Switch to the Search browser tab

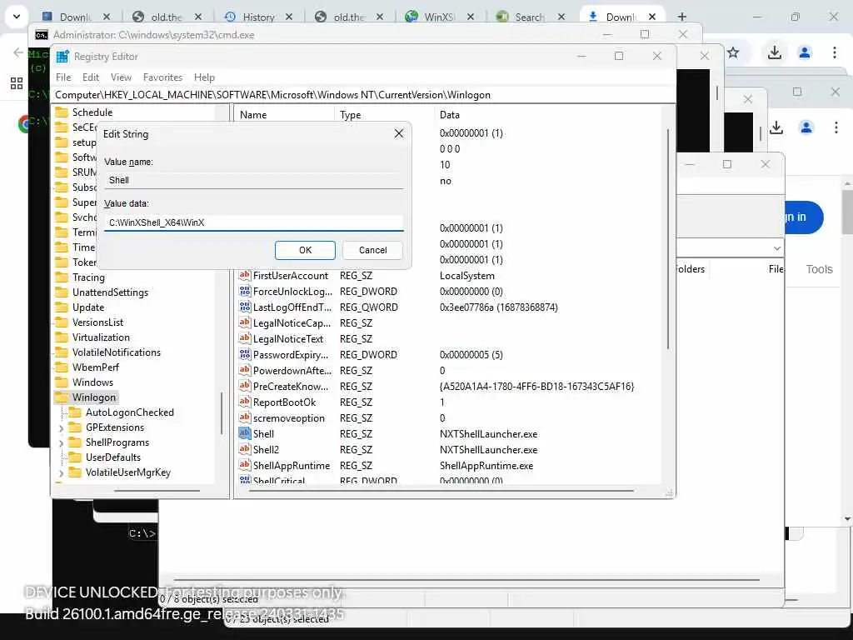coord(530,17)
